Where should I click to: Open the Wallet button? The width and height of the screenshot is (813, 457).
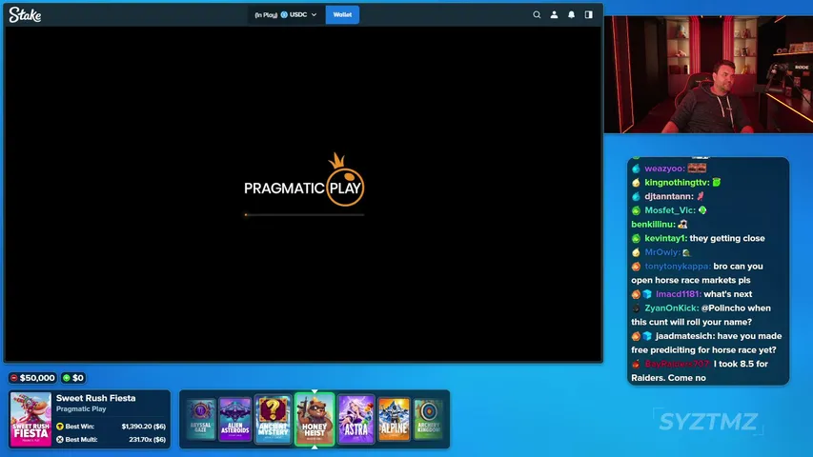342,15
